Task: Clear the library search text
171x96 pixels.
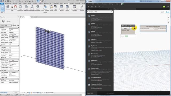Action: tap(112, 12)
